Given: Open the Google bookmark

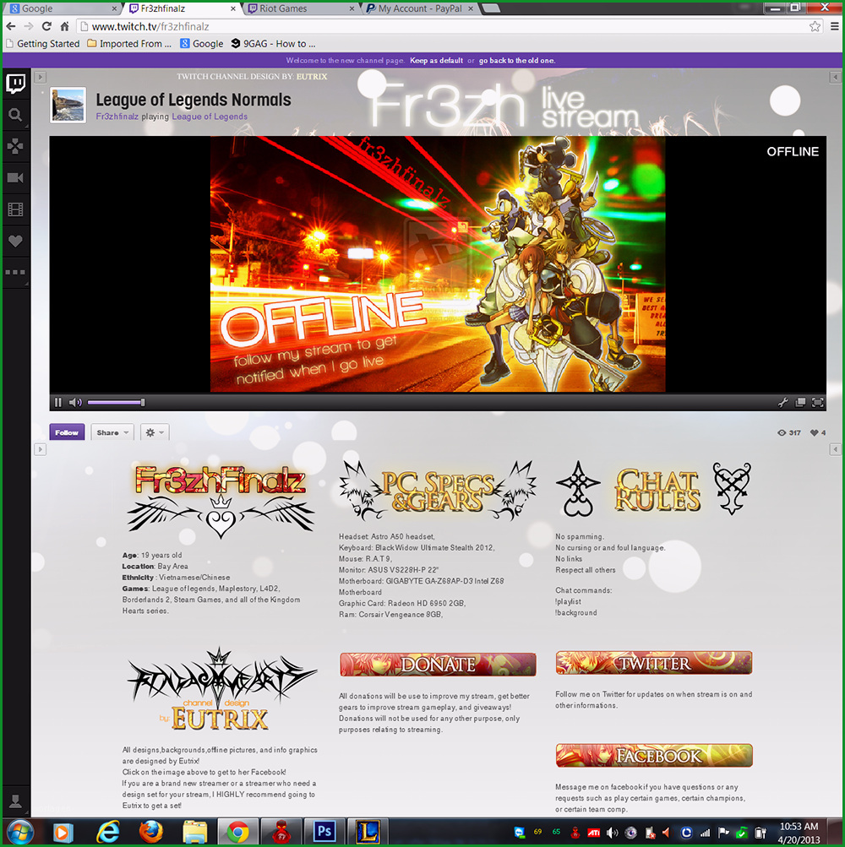Looking at the screenshot, I should click(202, 44).
